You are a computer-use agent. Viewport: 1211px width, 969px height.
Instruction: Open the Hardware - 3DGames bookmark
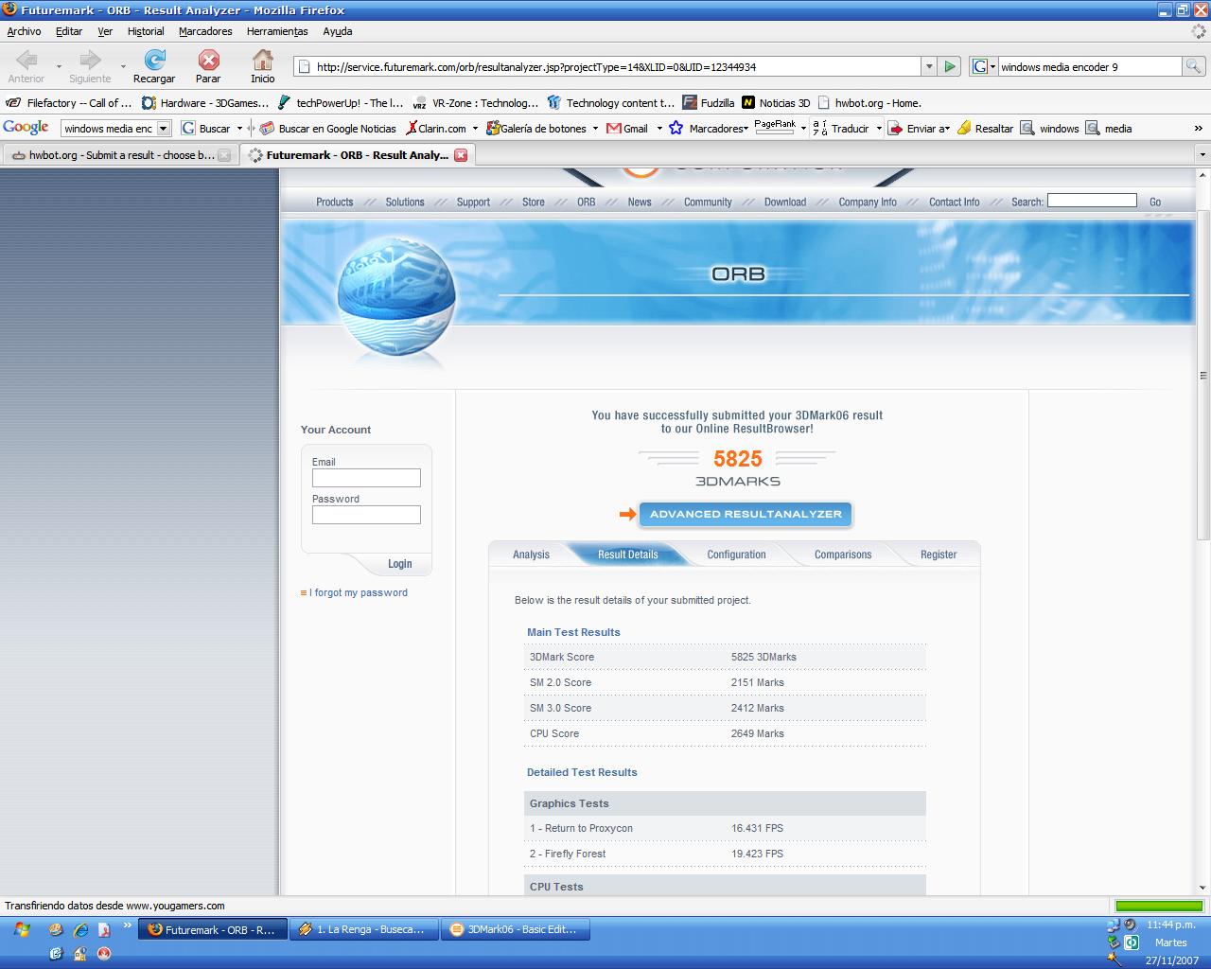click(x=204, y=103)
